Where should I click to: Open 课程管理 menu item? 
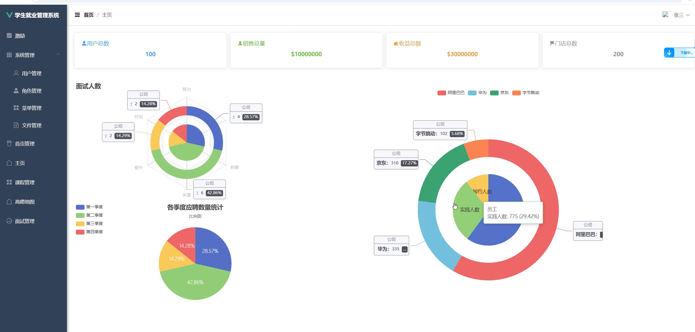pos(25,182)
